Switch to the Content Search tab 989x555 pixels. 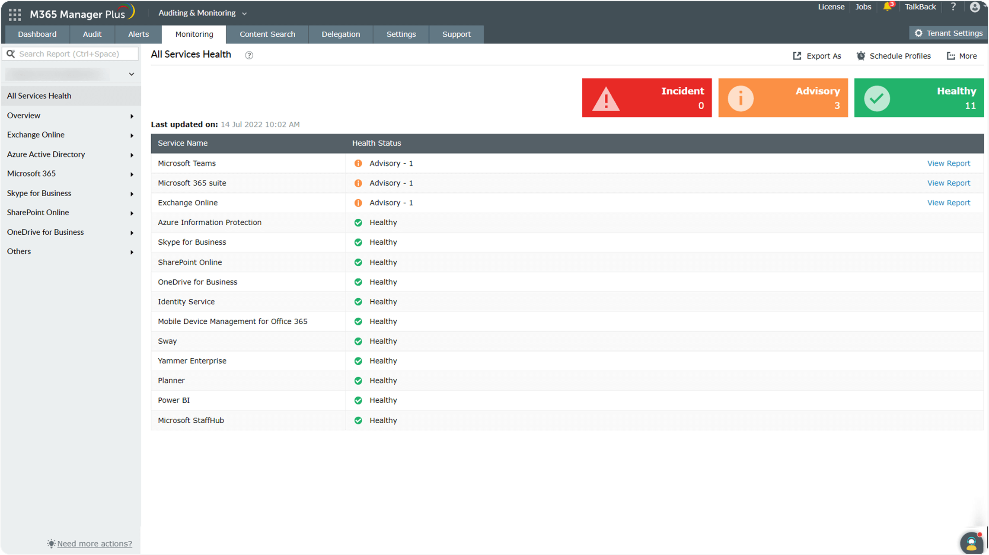(x=267, y=34)
